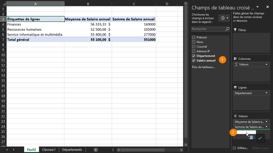Open the task pane options dropdown arrow
This screenshot has width=273, height=153.
258,7
